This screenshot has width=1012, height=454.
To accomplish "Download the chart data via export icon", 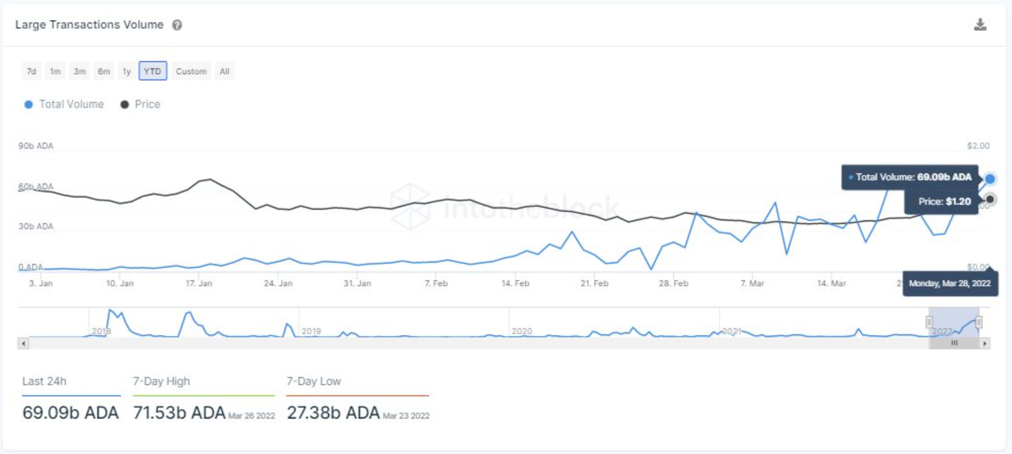I will (x=981, y=25).
